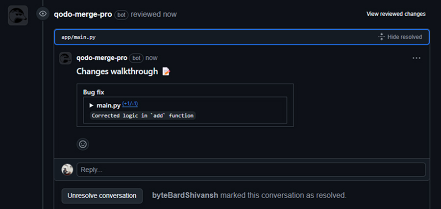Click the small qodo-merge-pro comment avatar
The width and height of the screenshot is (441, 209).
(65, 58)
